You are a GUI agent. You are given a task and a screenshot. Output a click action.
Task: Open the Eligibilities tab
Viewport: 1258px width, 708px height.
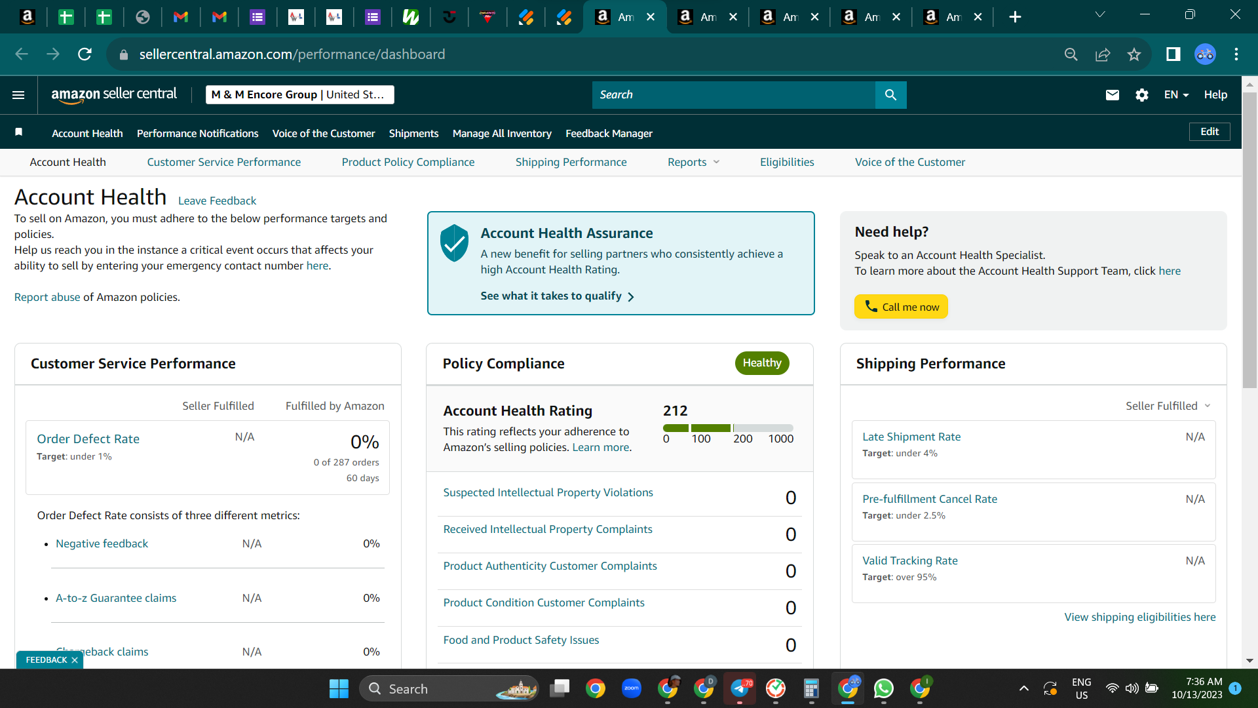787,162
